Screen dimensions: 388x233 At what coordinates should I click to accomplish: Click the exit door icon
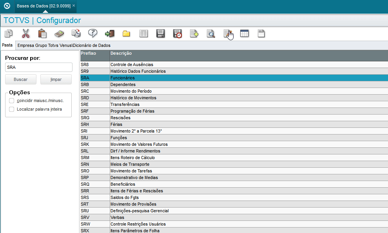pos(110,33)
